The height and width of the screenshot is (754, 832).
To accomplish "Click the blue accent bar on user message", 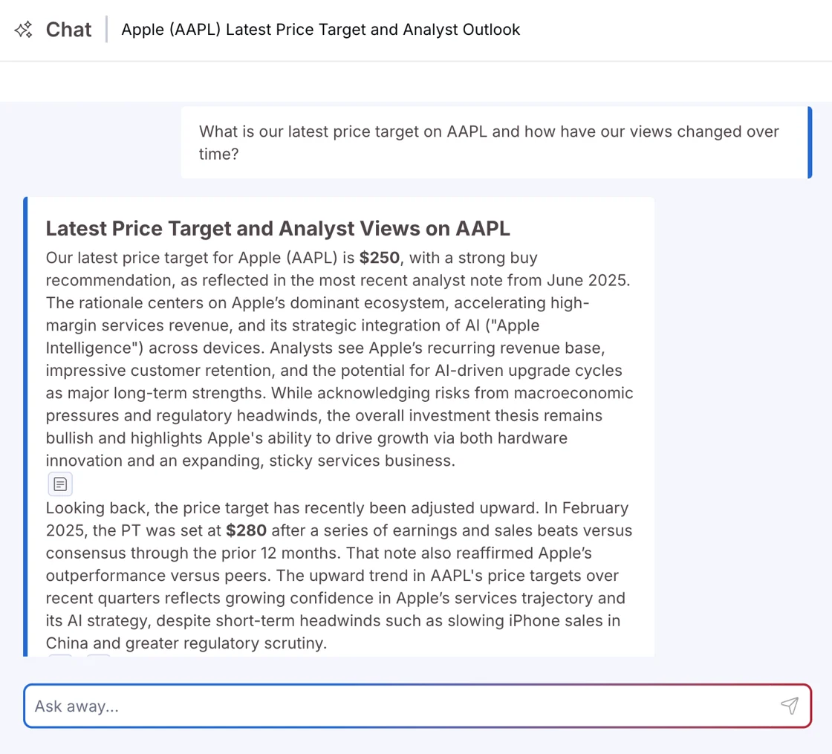I will tap(810, 142).
